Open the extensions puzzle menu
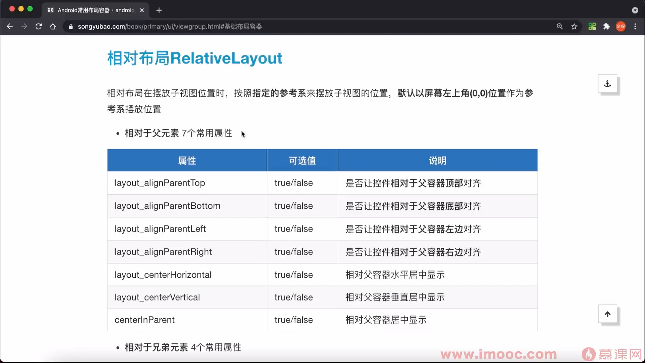The width and height of the screenshot is (645, 363). coord(606,26)
